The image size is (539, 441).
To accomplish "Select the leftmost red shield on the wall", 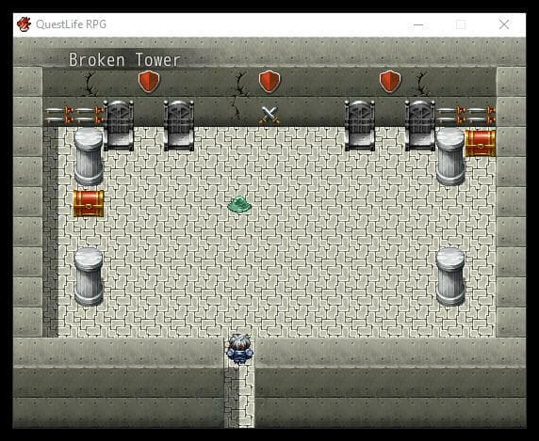I will 149,82.
